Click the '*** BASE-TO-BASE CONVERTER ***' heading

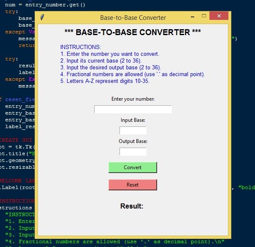coord(133,32)
